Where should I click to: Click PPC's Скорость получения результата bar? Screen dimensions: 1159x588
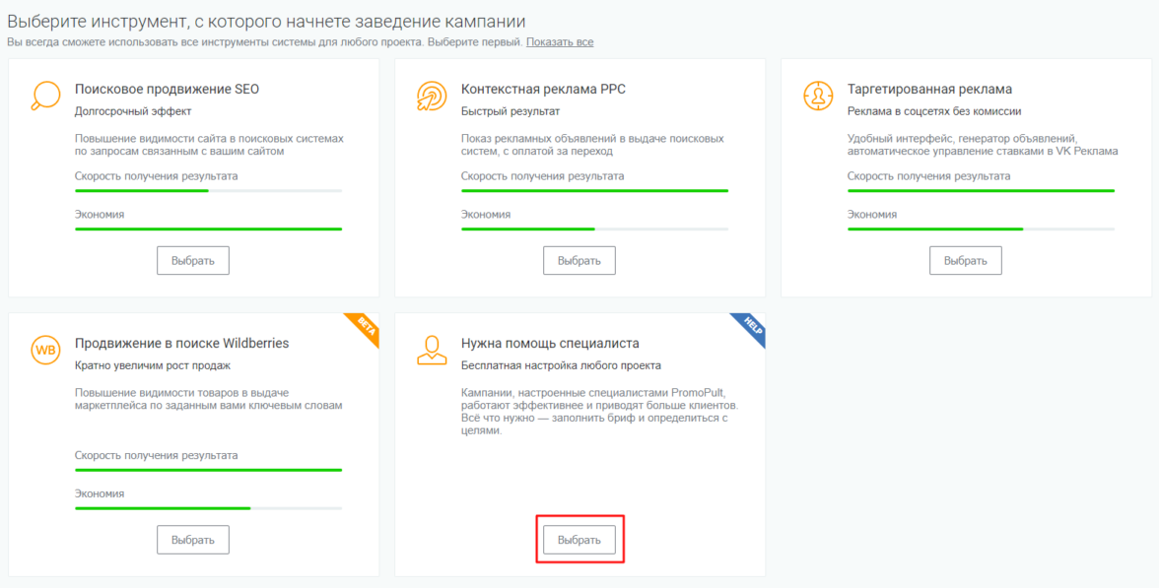594,190
